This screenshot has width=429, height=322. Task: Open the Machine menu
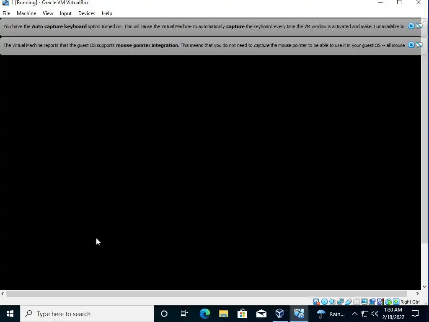[26, 13]
